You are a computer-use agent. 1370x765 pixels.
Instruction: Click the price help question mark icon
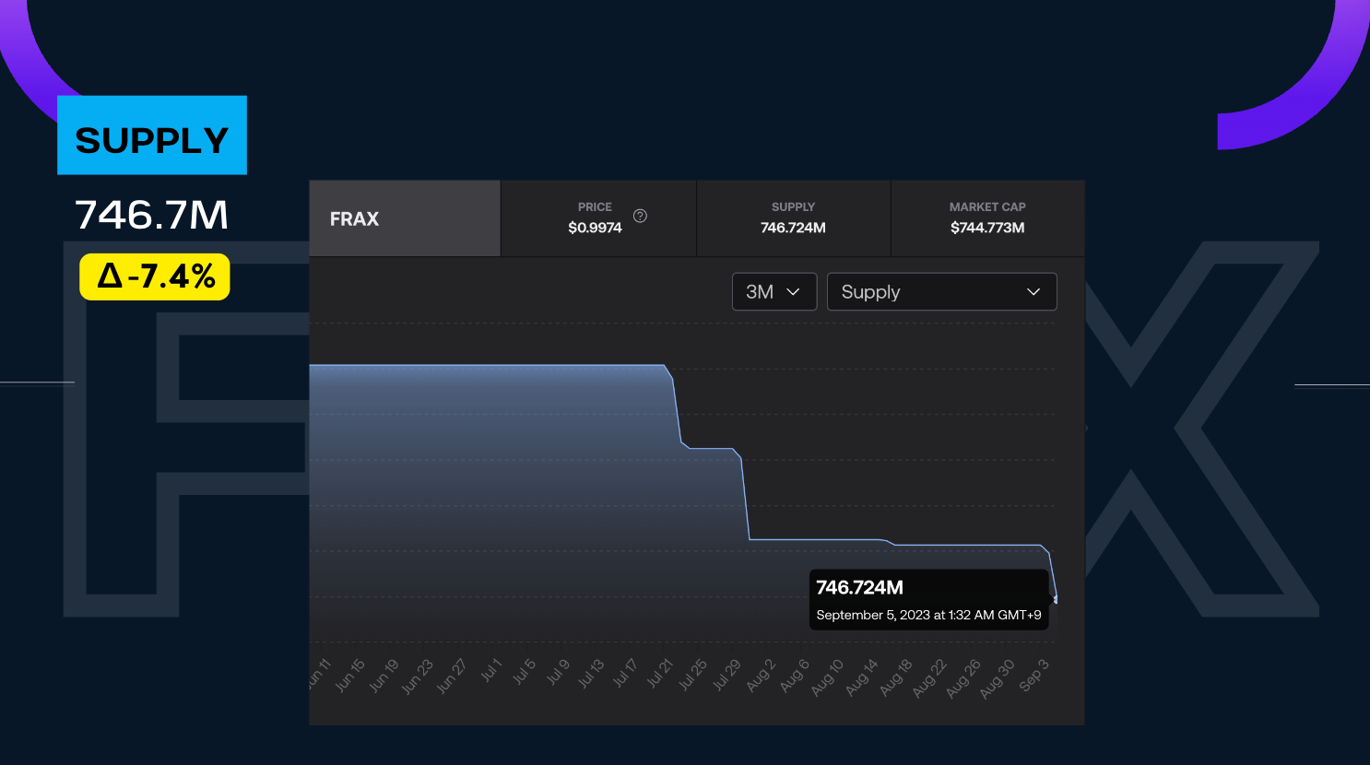[640, 216]
